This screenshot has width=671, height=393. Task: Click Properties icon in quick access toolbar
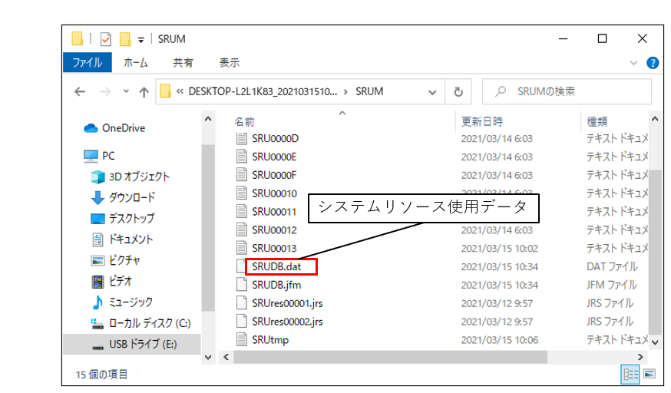coord(105,39)
